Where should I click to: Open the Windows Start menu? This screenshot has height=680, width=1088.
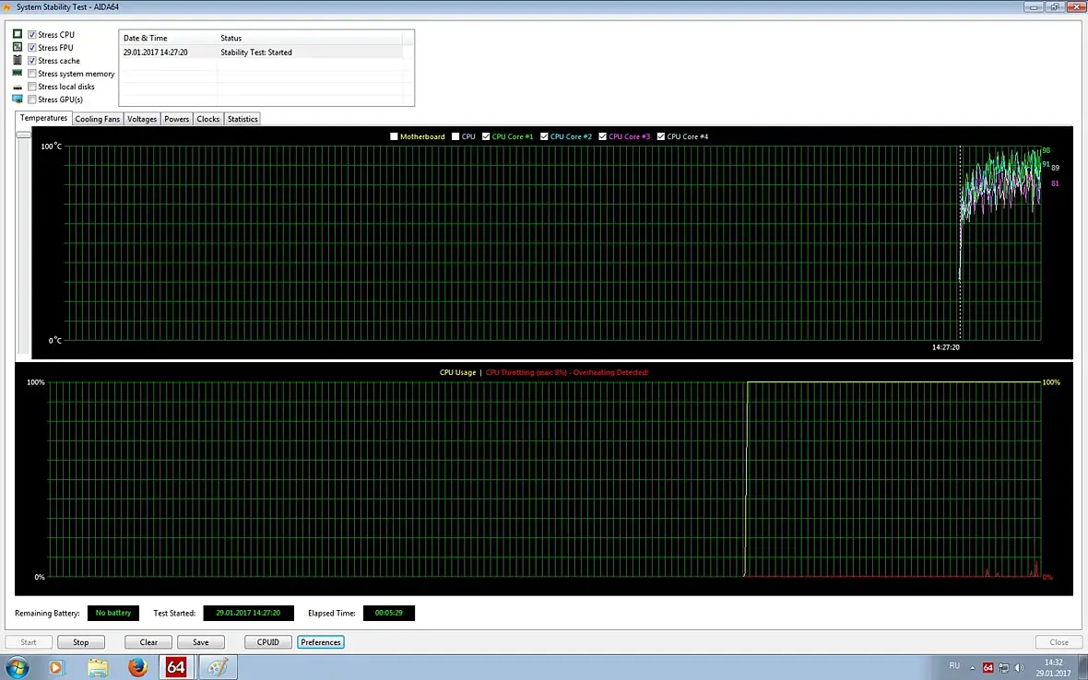[18, 667]
